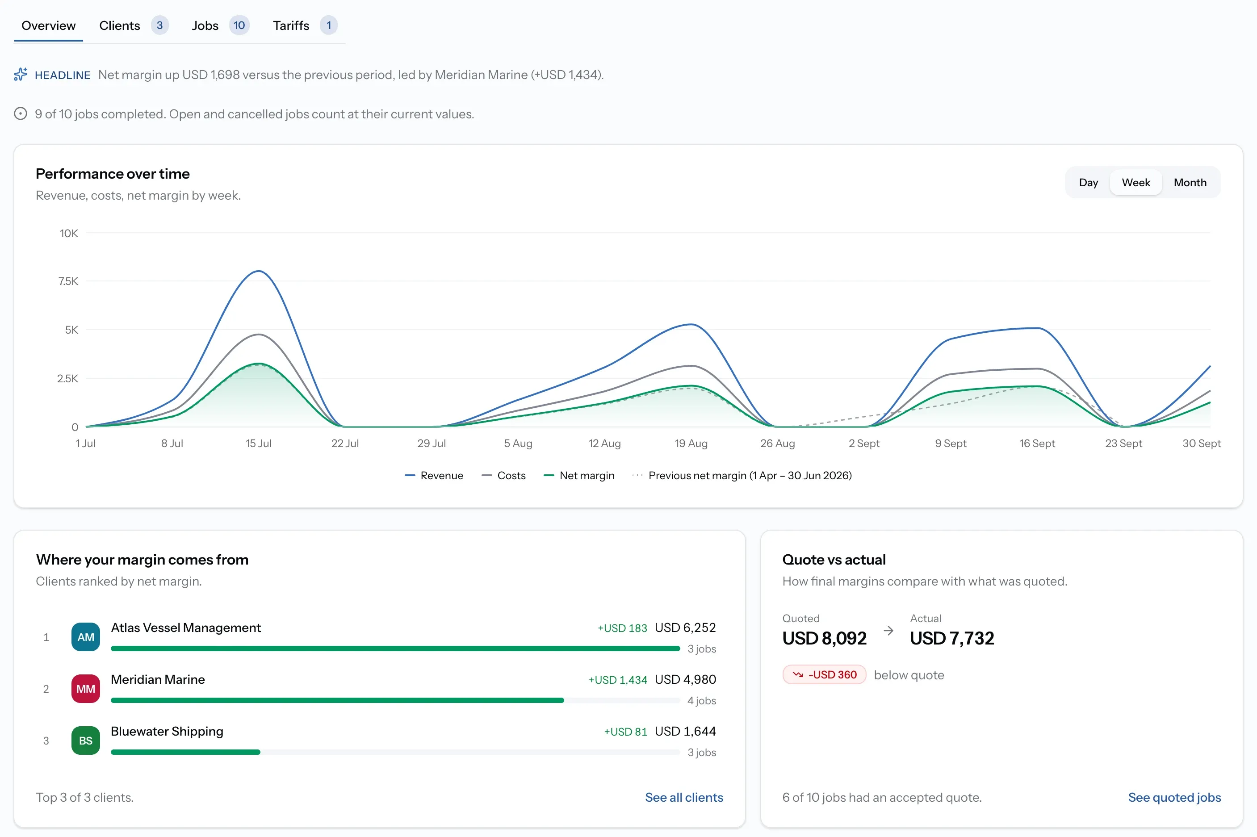Click the 4 jobs count for Meridian Marine
Screen dimensions: 1257x837
701,701
